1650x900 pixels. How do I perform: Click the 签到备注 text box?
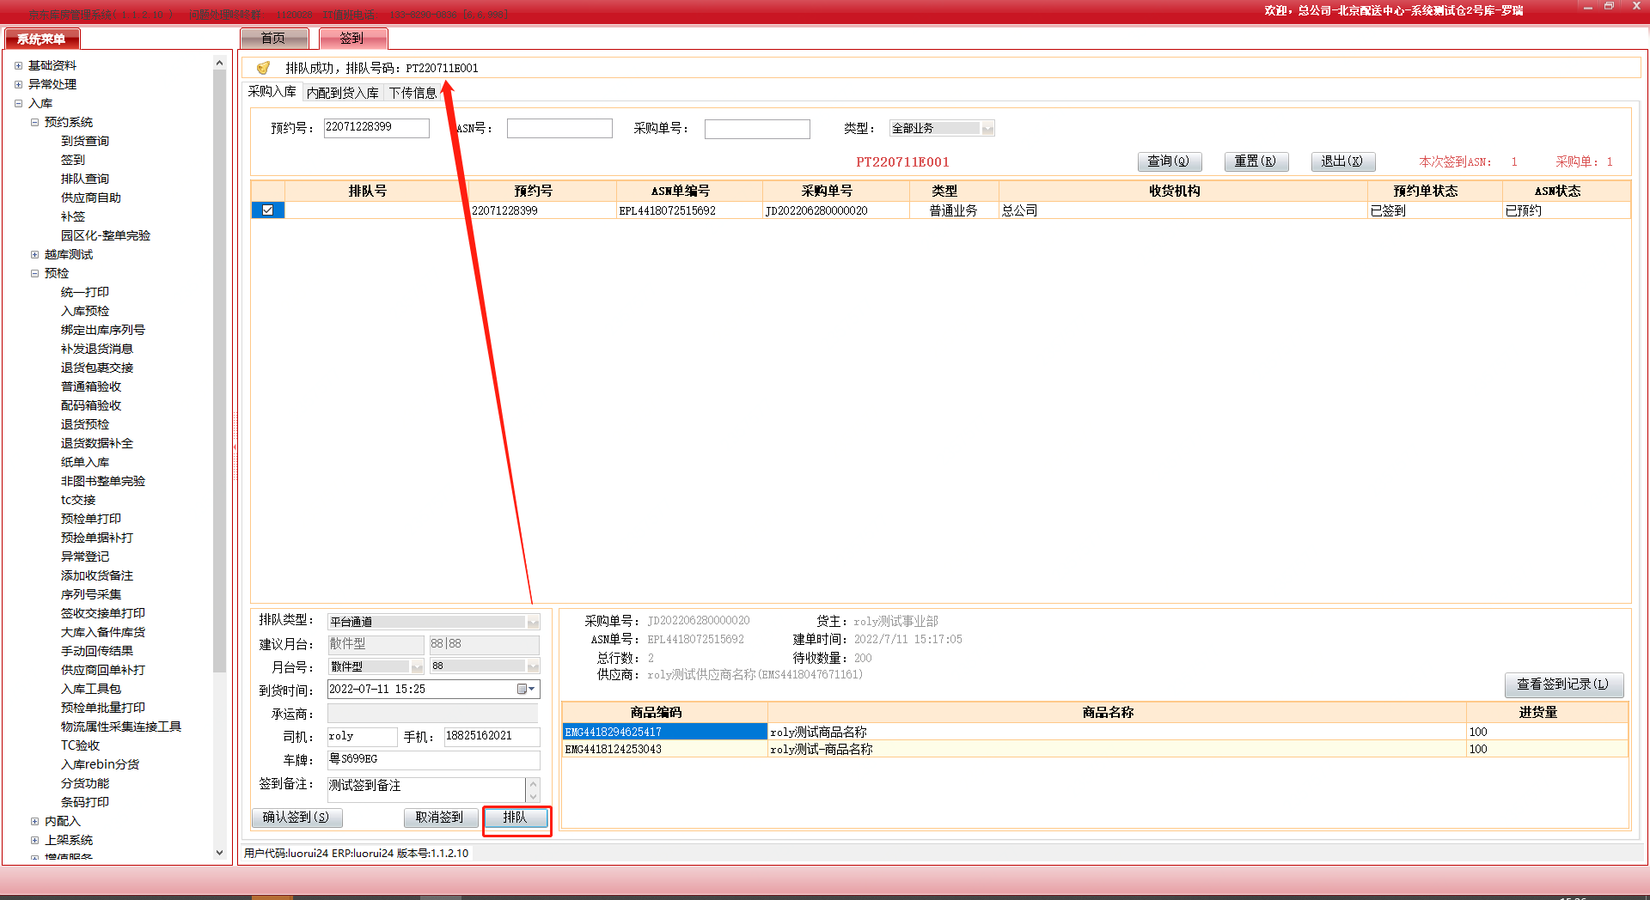coord(426,789)
